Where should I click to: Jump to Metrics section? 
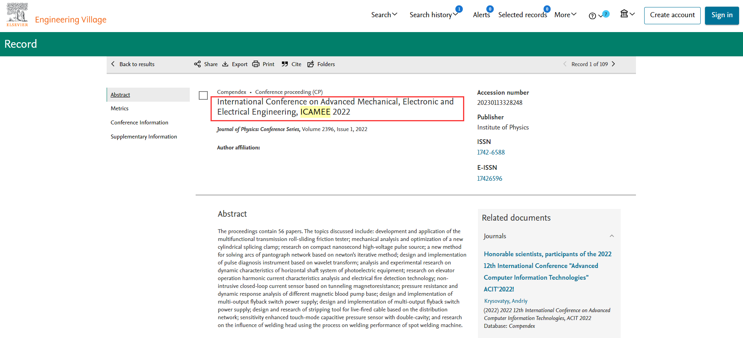[x=120, y=108]
